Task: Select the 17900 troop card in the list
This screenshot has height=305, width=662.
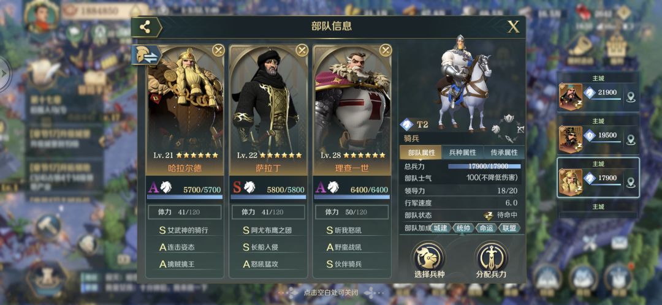Action: [598, 178]
